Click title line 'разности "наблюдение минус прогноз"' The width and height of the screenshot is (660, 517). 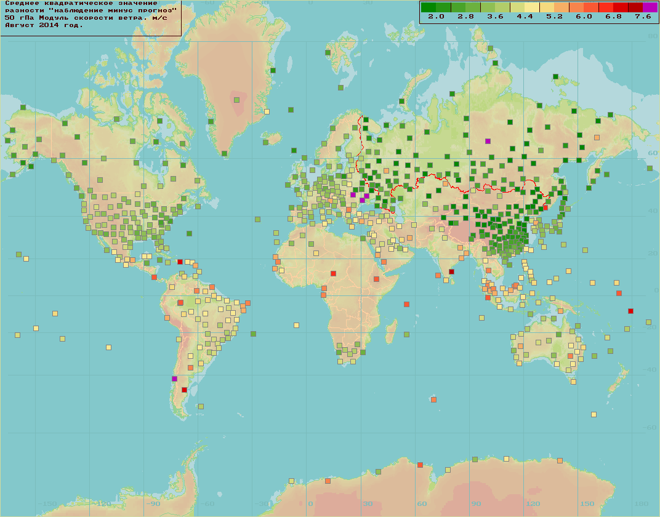(91, 10)
